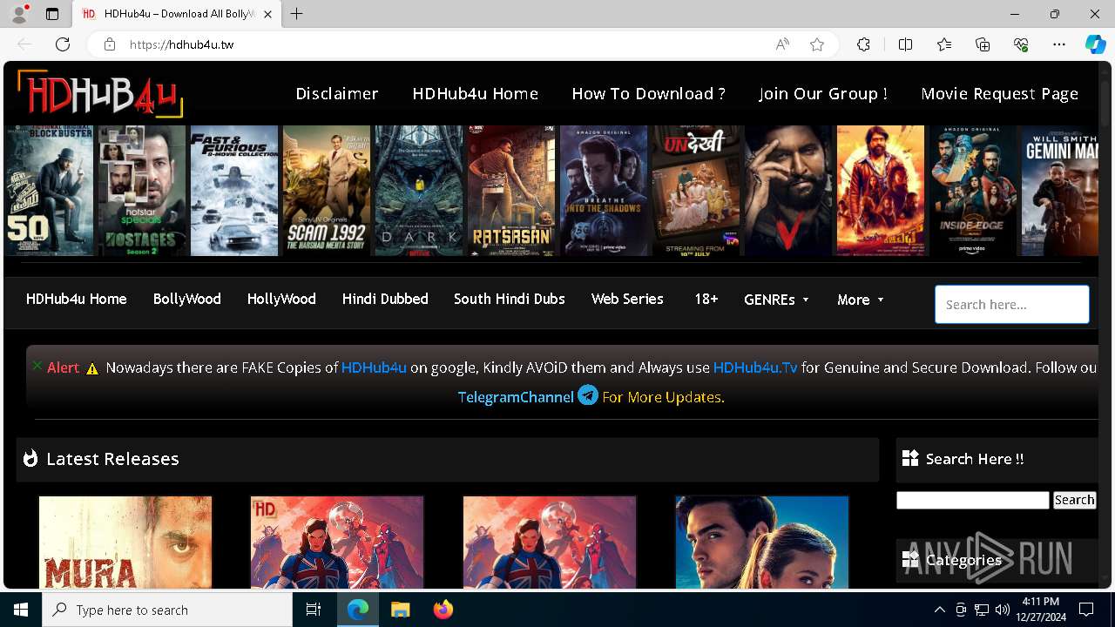This screenshot has width=1115, height=627.
Task: Select Hindi Dubbed category
Action: point(385,299)
